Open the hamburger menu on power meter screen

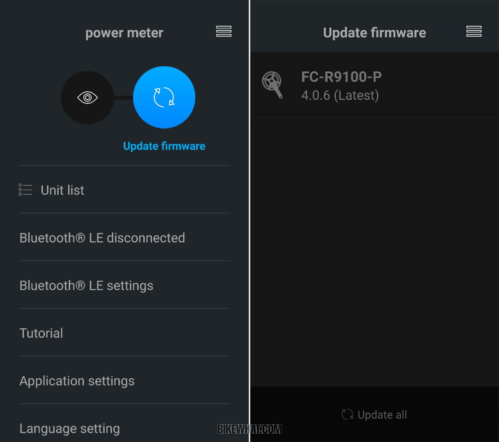tap(224, 31)
